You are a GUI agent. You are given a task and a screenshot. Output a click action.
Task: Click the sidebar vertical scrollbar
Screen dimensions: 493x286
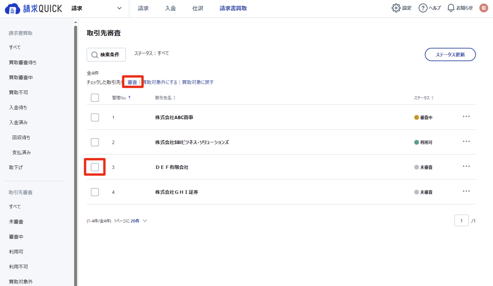point(76,155)
